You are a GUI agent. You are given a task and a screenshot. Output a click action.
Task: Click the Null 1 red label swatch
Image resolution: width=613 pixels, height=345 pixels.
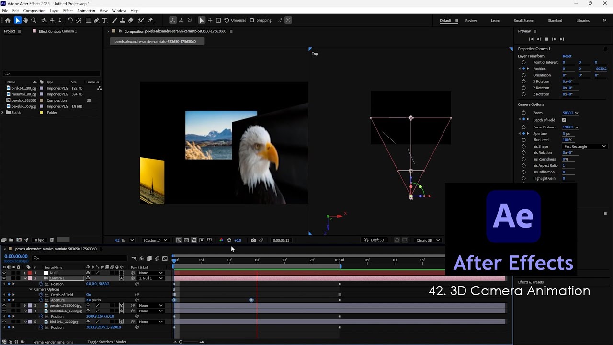coord(30,273)
